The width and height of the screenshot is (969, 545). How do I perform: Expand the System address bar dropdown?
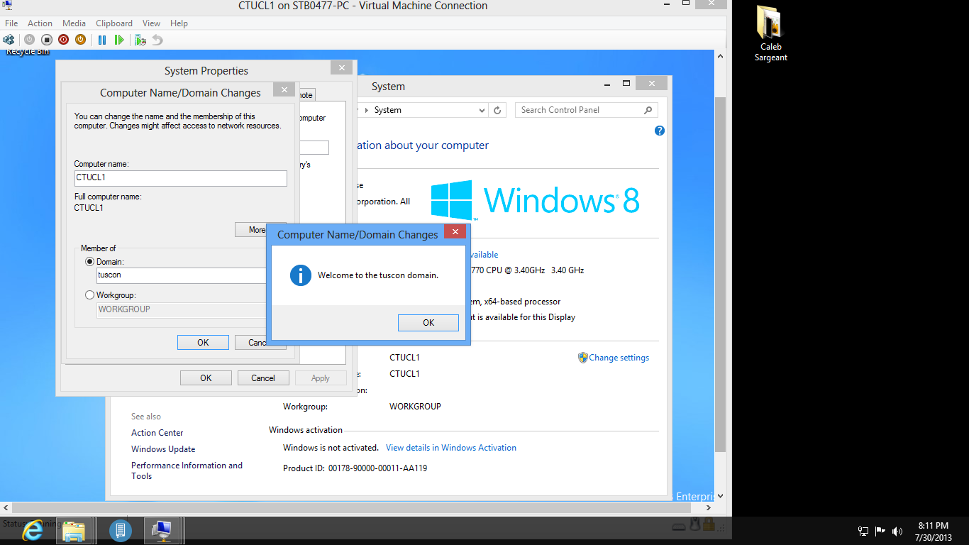[482, 110]
